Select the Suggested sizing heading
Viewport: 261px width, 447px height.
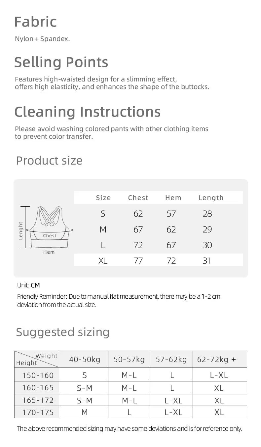pyautogui.click(x=63, y=332)
